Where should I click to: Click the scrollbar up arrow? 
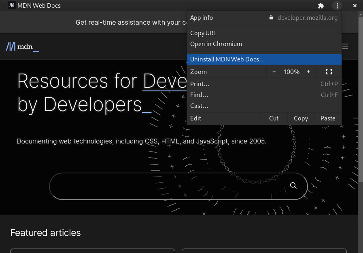coord(361,14)
